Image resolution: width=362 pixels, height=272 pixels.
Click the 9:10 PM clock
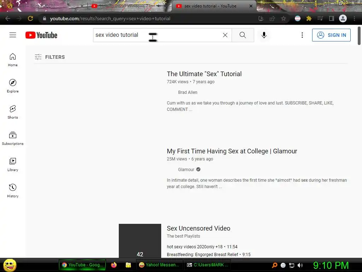331,265
